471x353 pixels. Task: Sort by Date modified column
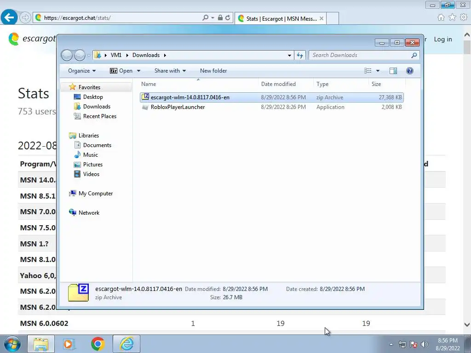pos(286,85)
